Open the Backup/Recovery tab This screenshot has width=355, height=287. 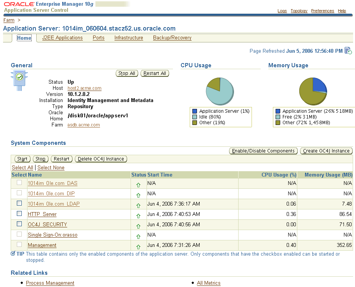172,38
